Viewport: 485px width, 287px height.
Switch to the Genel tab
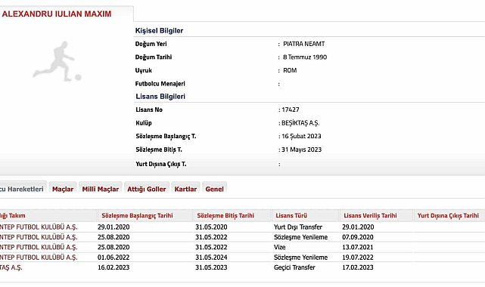[x=214, y=189]
